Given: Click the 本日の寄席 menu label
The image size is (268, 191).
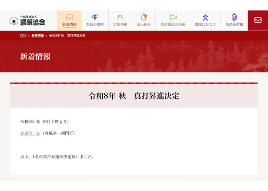Looking at the screenshot, I should pyautogui.click(x=95, y=25).
